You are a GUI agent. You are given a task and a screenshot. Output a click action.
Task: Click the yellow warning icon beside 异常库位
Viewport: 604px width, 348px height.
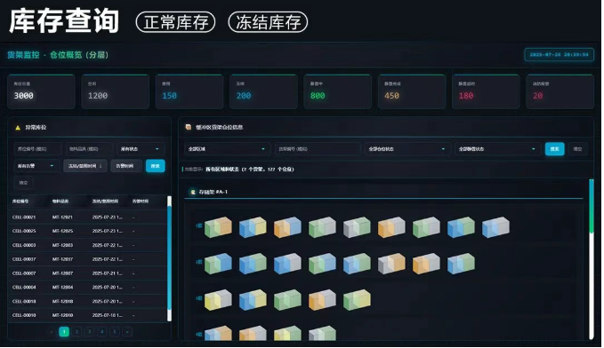tap(18, 128)
